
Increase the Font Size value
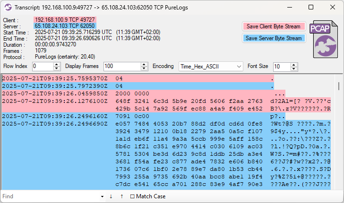pos(294,65)
